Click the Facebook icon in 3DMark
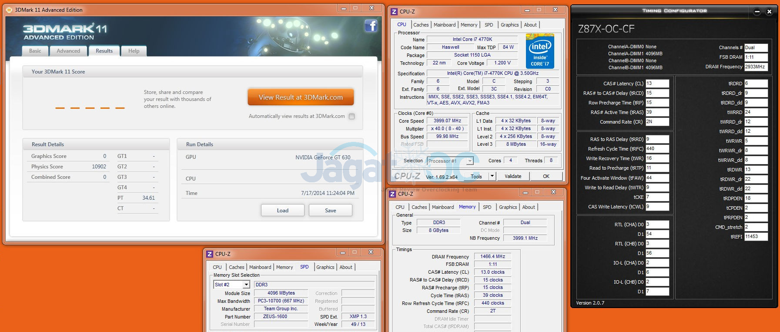The width and height of the screenshot is (780, 332). pyautogui.click(x=371, y=26)
